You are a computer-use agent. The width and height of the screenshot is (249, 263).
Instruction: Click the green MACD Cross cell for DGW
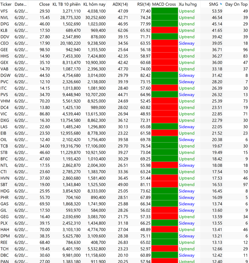pos(164,75)
